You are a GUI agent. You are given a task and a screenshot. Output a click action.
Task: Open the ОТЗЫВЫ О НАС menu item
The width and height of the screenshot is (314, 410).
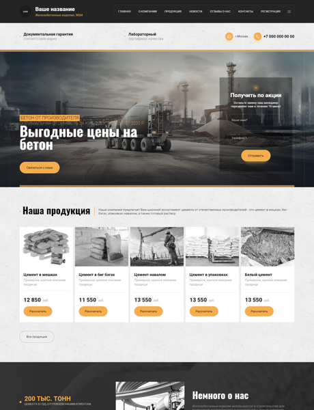(x=220, y=12)
